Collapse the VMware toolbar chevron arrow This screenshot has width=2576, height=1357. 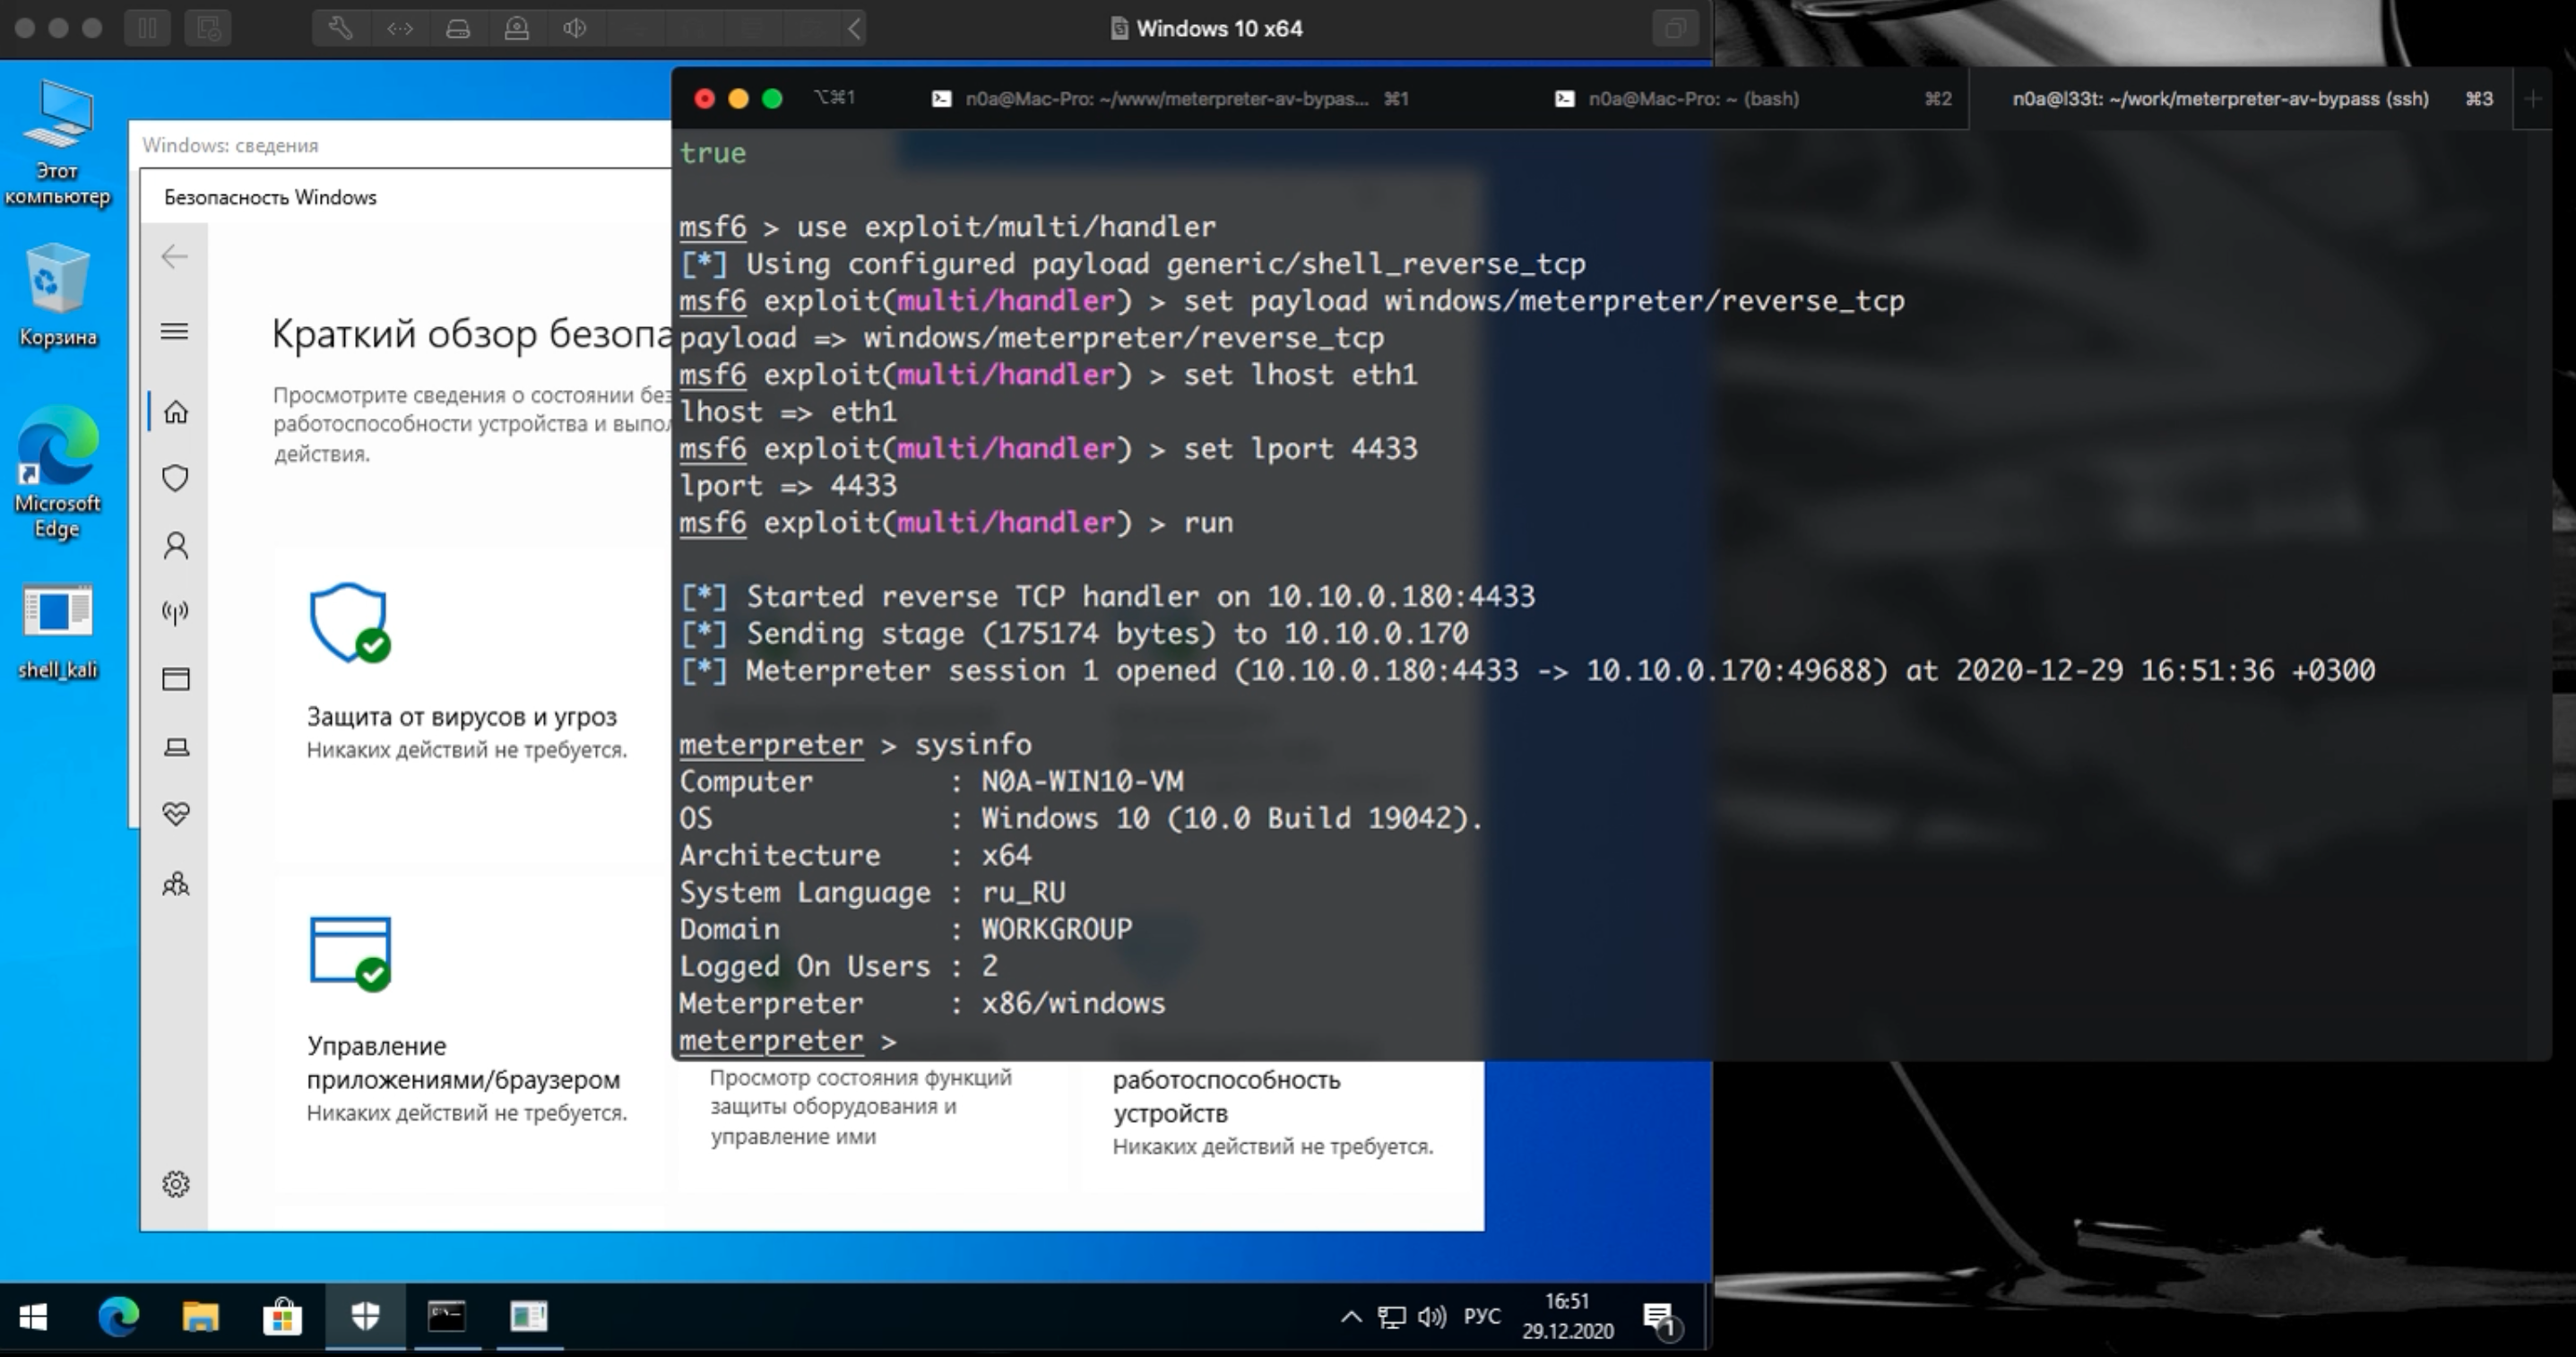(x=855, y=28)
